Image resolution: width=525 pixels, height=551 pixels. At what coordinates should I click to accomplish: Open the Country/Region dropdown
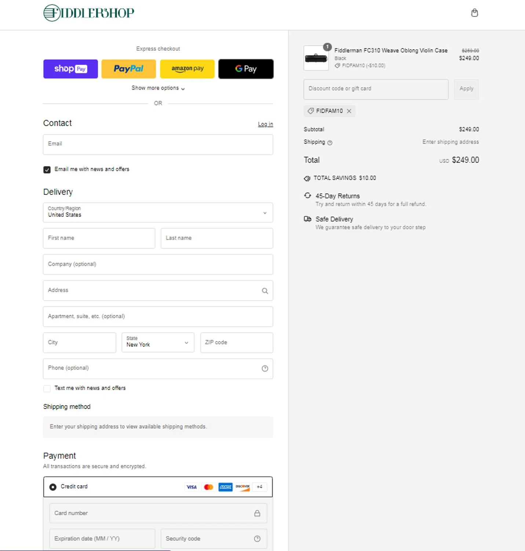[158, 213]
